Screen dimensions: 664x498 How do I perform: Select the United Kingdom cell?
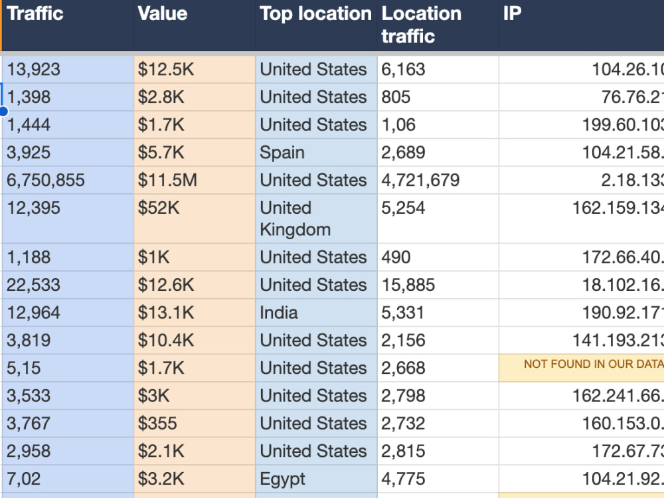[x=316, y=219]
